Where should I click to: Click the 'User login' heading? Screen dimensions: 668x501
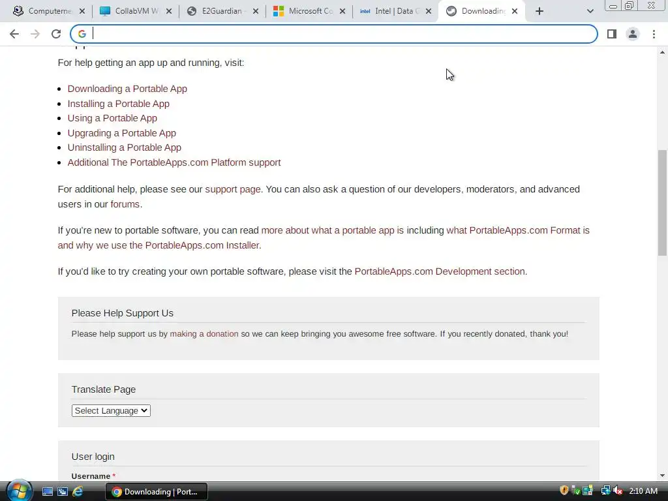tap(93, 457)
